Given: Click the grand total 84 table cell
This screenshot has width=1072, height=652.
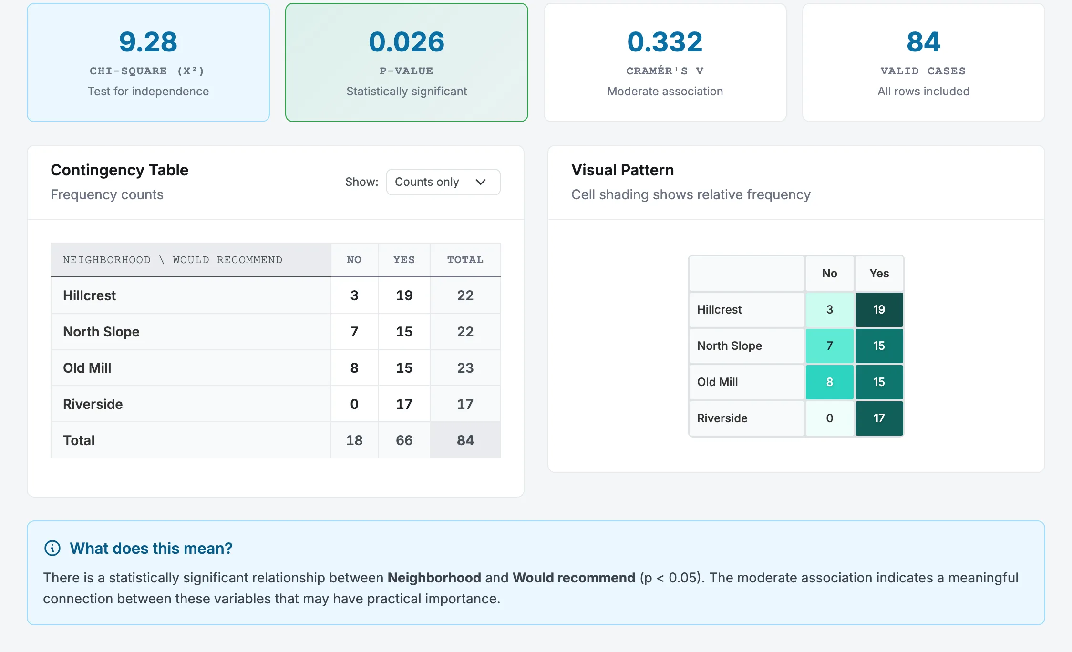Looking at the screenshot, I should [x=465, y=440].
